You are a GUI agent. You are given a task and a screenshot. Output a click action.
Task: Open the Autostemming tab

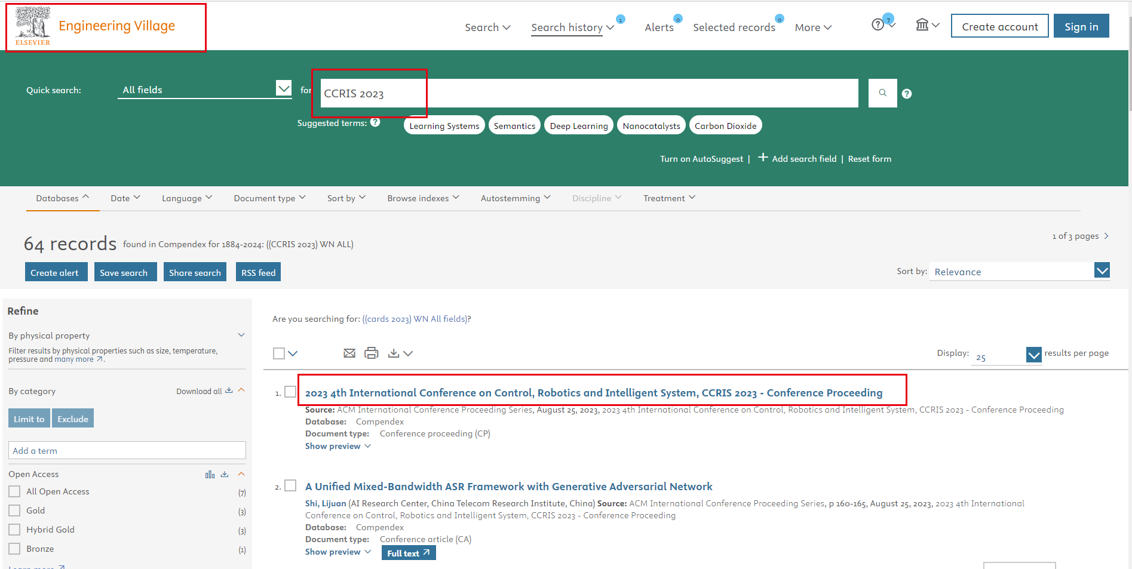pos(516,198)
